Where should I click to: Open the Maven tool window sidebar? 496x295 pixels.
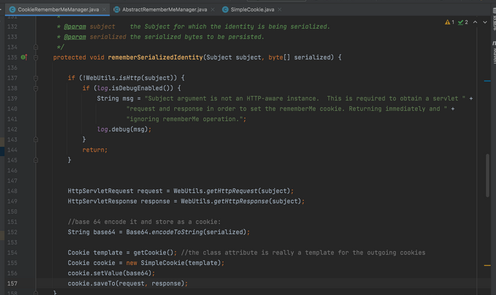tap(494, 52)
